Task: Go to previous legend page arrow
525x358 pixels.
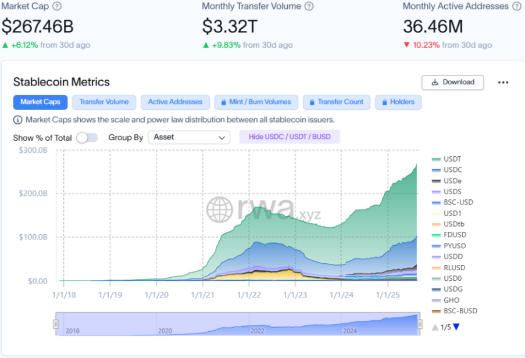Action: pos(435,327)
